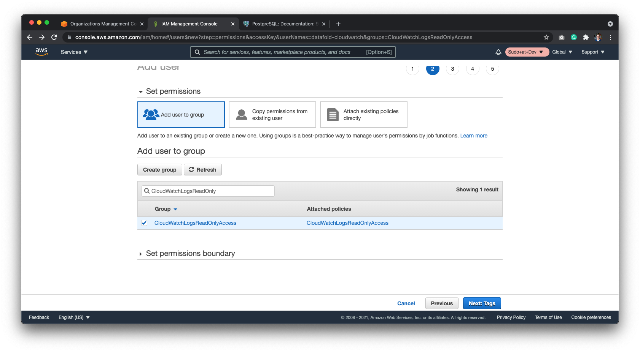The width and height of the screenshot is (640, 352).
Task: Open the Support dropdown menu
Action: tap(593, 52)
